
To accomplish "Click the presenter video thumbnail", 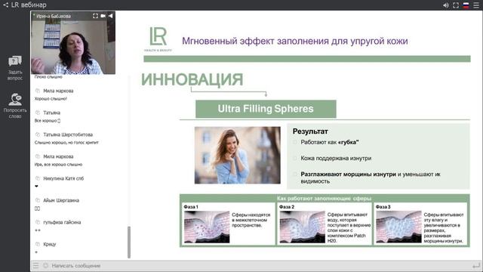I will click(73, 43).
